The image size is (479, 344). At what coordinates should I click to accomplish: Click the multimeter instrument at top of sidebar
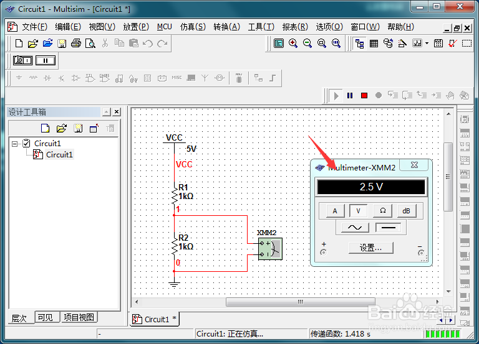465,119
